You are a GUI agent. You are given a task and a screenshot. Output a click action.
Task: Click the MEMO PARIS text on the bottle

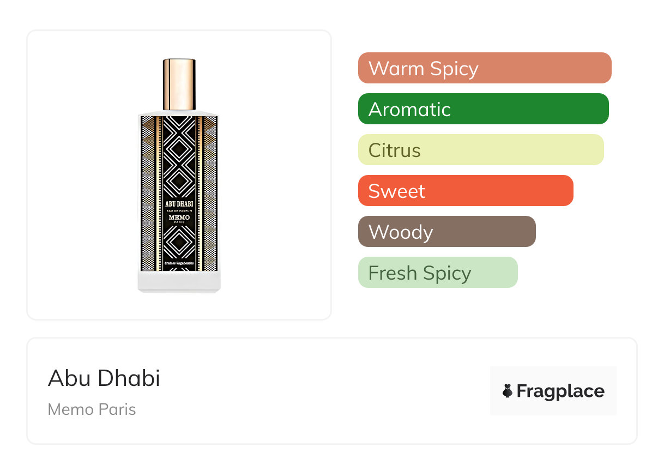pyautogui.click(x=179, y=219)
